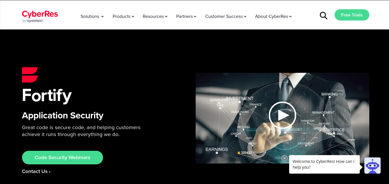
Task: Expand the About CyberRes menu
Action: tap(273, 16)
